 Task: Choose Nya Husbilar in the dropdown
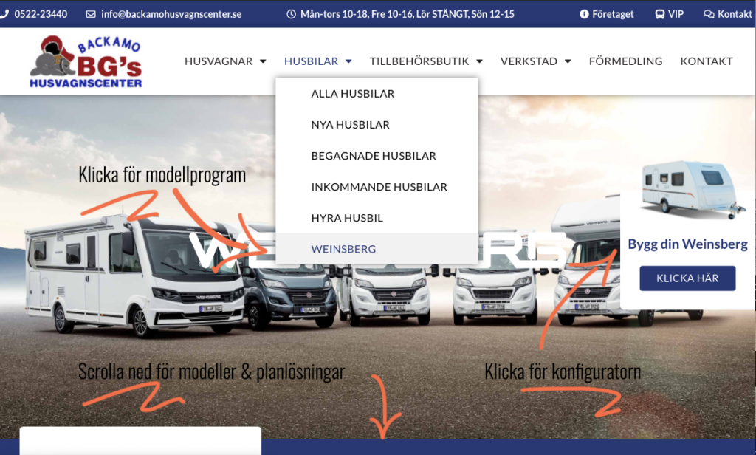tap(377, 125)
